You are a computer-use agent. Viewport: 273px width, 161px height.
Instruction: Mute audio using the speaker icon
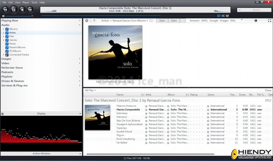coord(3,16)
